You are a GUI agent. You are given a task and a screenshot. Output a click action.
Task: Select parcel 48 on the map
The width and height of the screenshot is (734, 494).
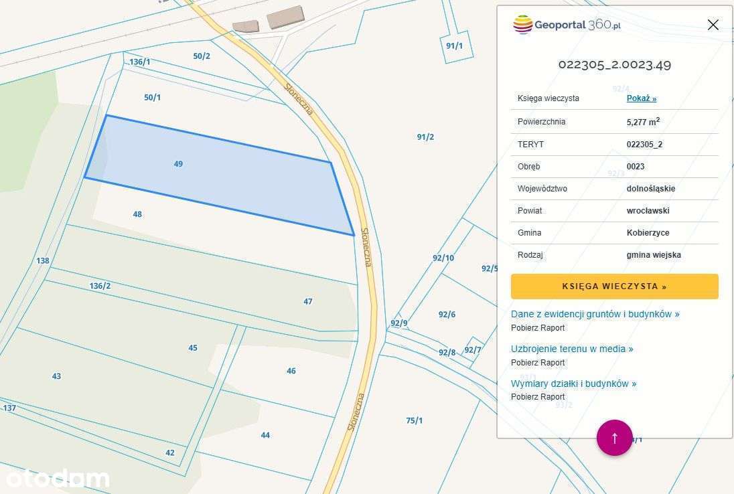click(137, 214)
